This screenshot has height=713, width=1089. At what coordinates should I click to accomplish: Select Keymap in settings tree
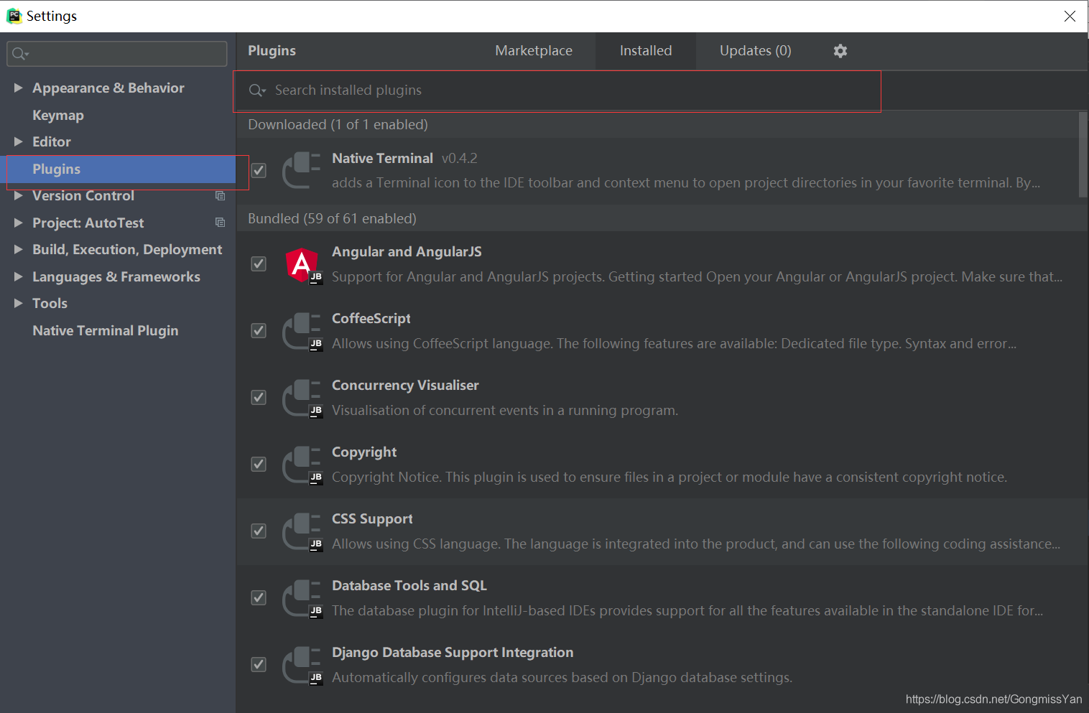click(58, 115)
